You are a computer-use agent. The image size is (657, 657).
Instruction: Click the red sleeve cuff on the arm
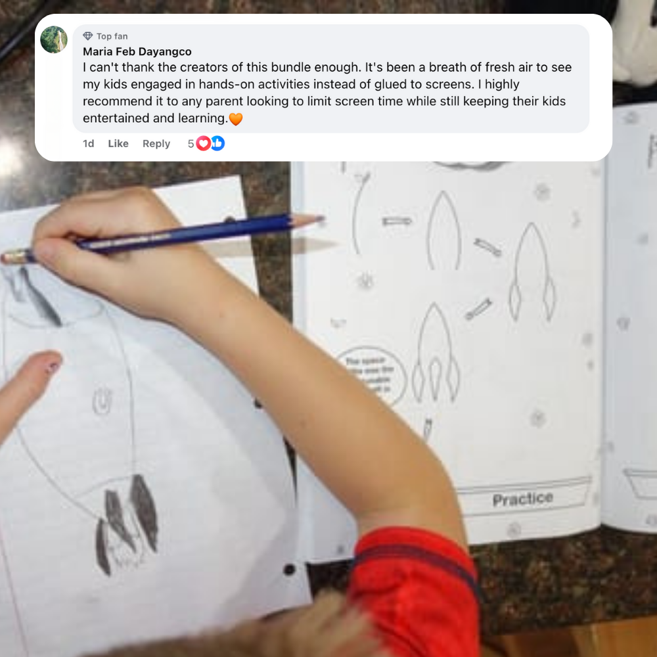416,592
